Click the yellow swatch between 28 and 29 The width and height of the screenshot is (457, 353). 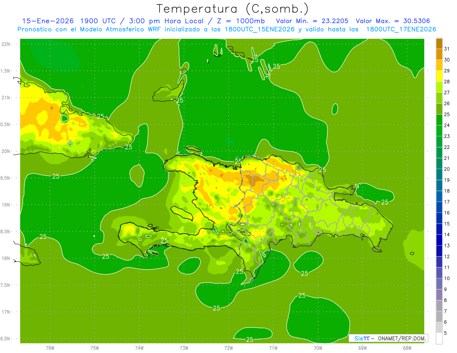439,76
